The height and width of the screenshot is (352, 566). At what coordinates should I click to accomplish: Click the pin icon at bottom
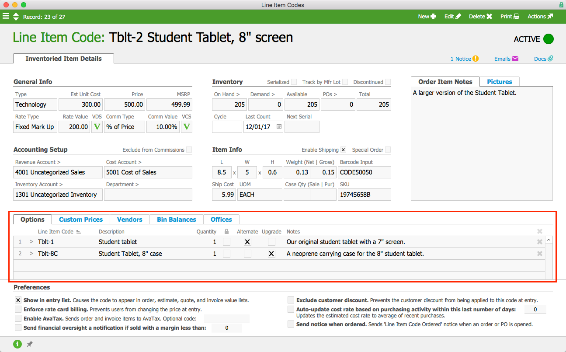30,344
